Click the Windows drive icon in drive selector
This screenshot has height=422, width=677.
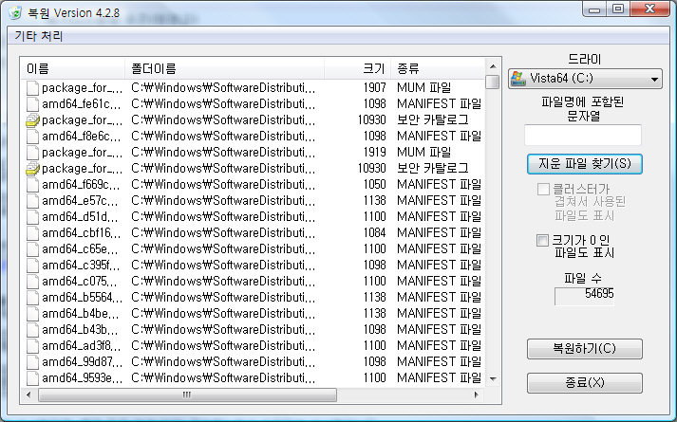(518, 79)
